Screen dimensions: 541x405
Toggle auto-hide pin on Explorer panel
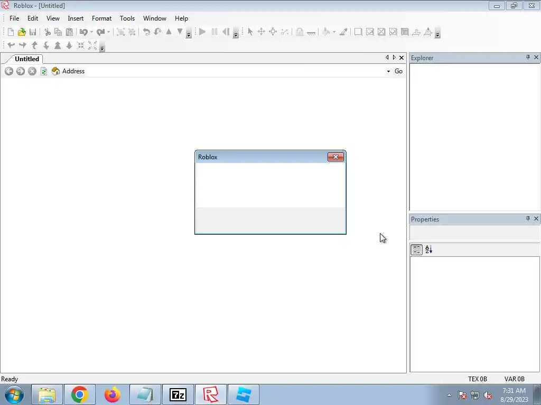pyautogui.click(x=528, y=57)
